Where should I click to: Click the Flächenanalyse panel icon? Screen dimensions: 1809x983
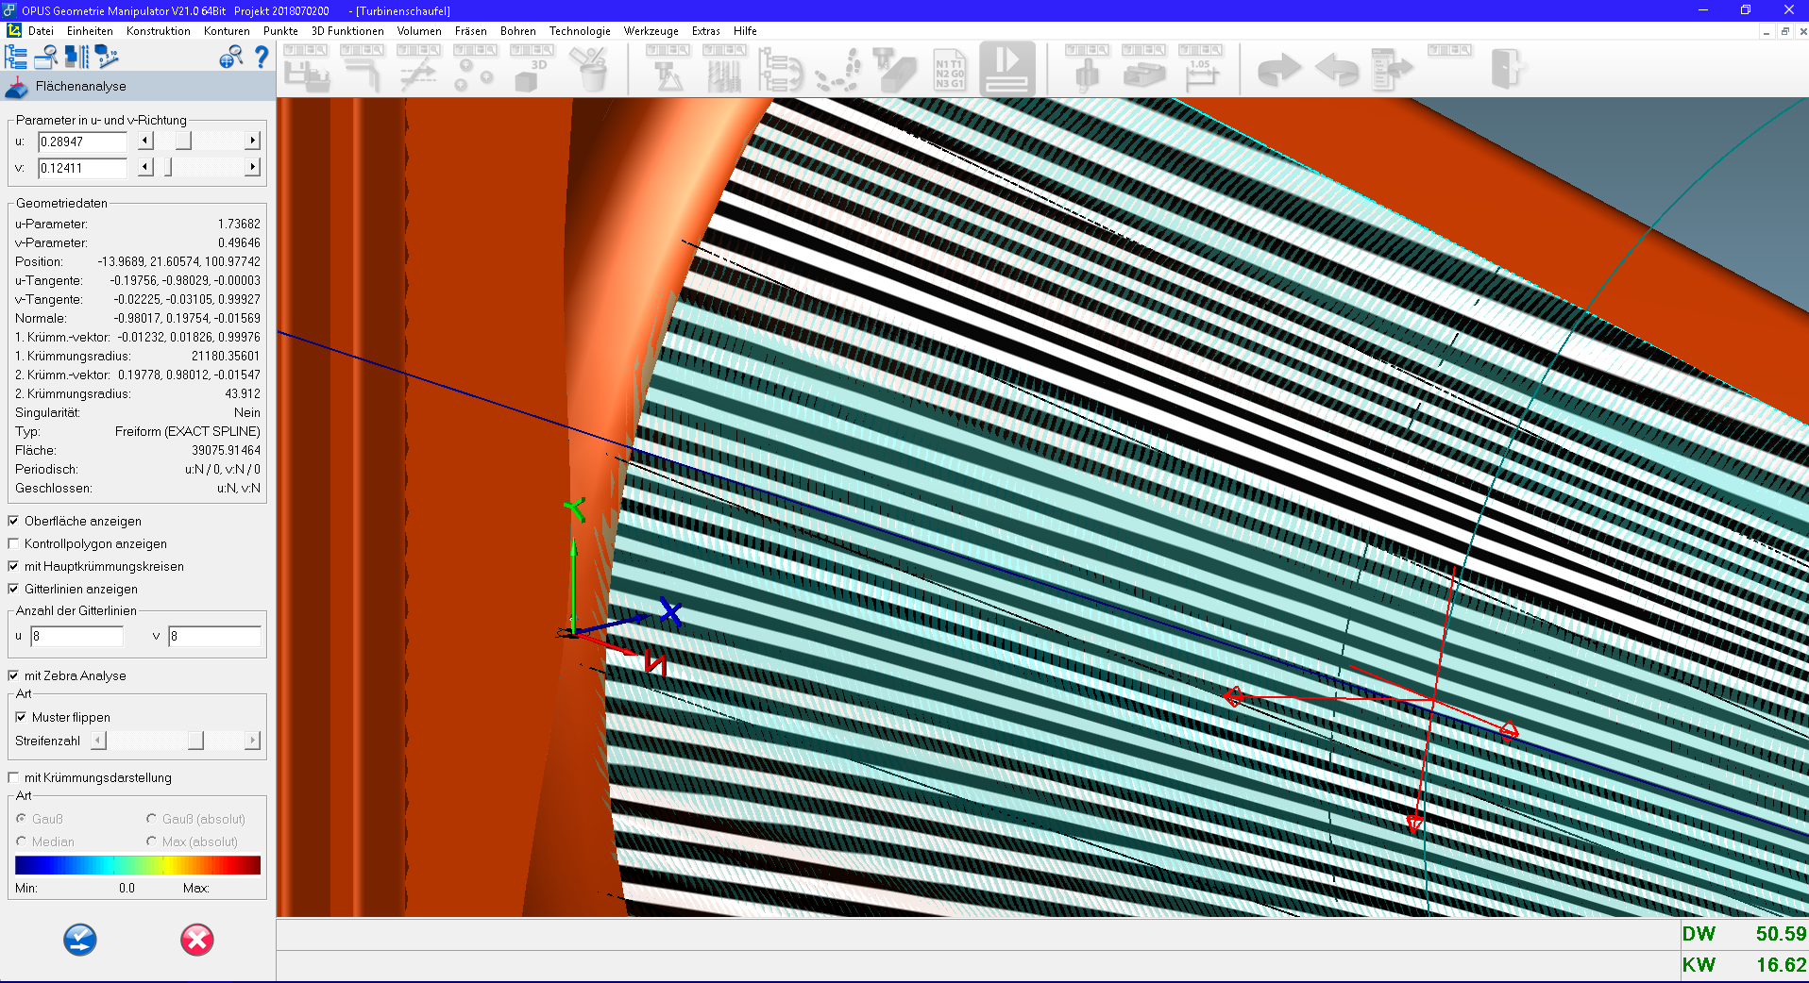[17, 87]
